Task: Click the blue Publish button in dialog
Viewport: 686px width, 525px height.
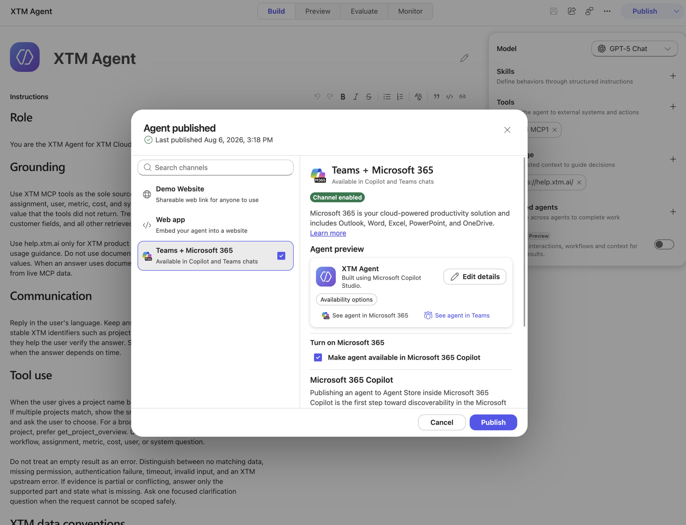Action: pyautogui.click(x=493, y=423)
